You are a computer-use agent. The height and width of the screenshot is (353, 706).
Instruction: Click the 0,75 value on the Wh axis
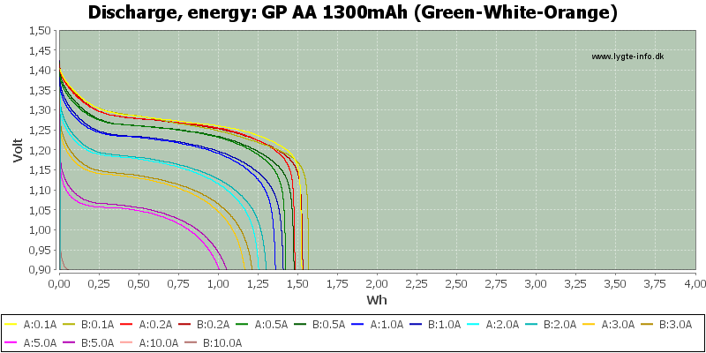(179, 282)
